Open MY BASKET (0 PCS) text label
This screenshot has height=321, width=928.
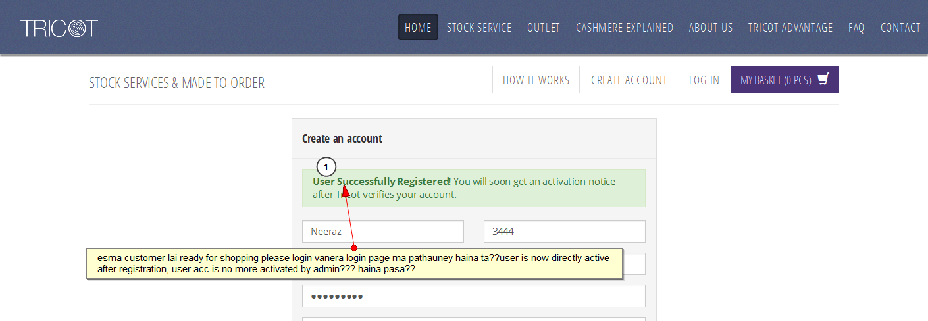(x=775, y=80)
